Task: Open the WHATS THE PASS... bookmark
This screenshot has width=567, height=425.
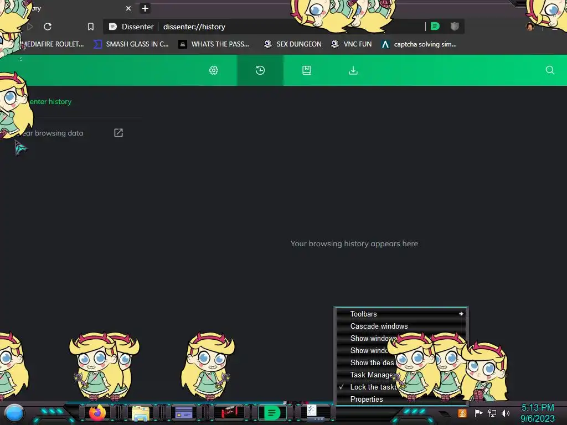Action: click(x=214, y=44)
